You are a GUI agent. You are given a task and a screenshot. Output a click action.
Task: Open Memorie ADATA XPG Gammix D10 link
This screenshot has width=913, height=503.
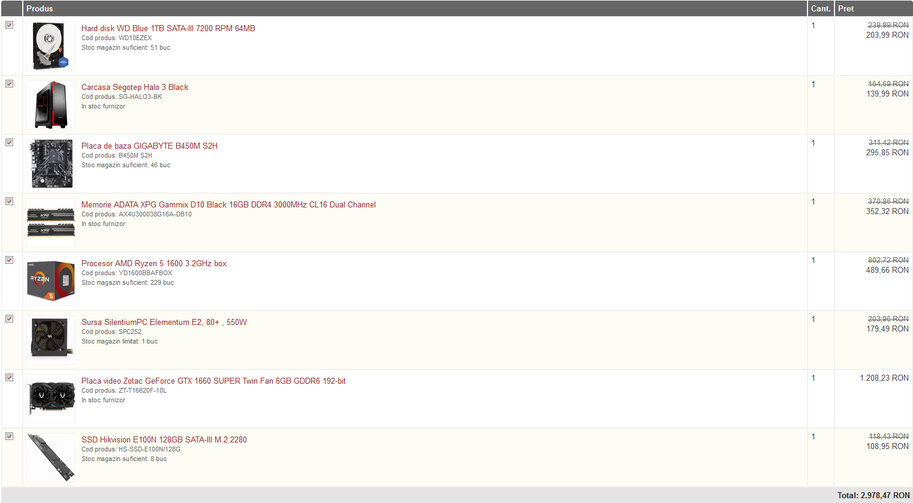pyautogui.click(x=228, y=204)
